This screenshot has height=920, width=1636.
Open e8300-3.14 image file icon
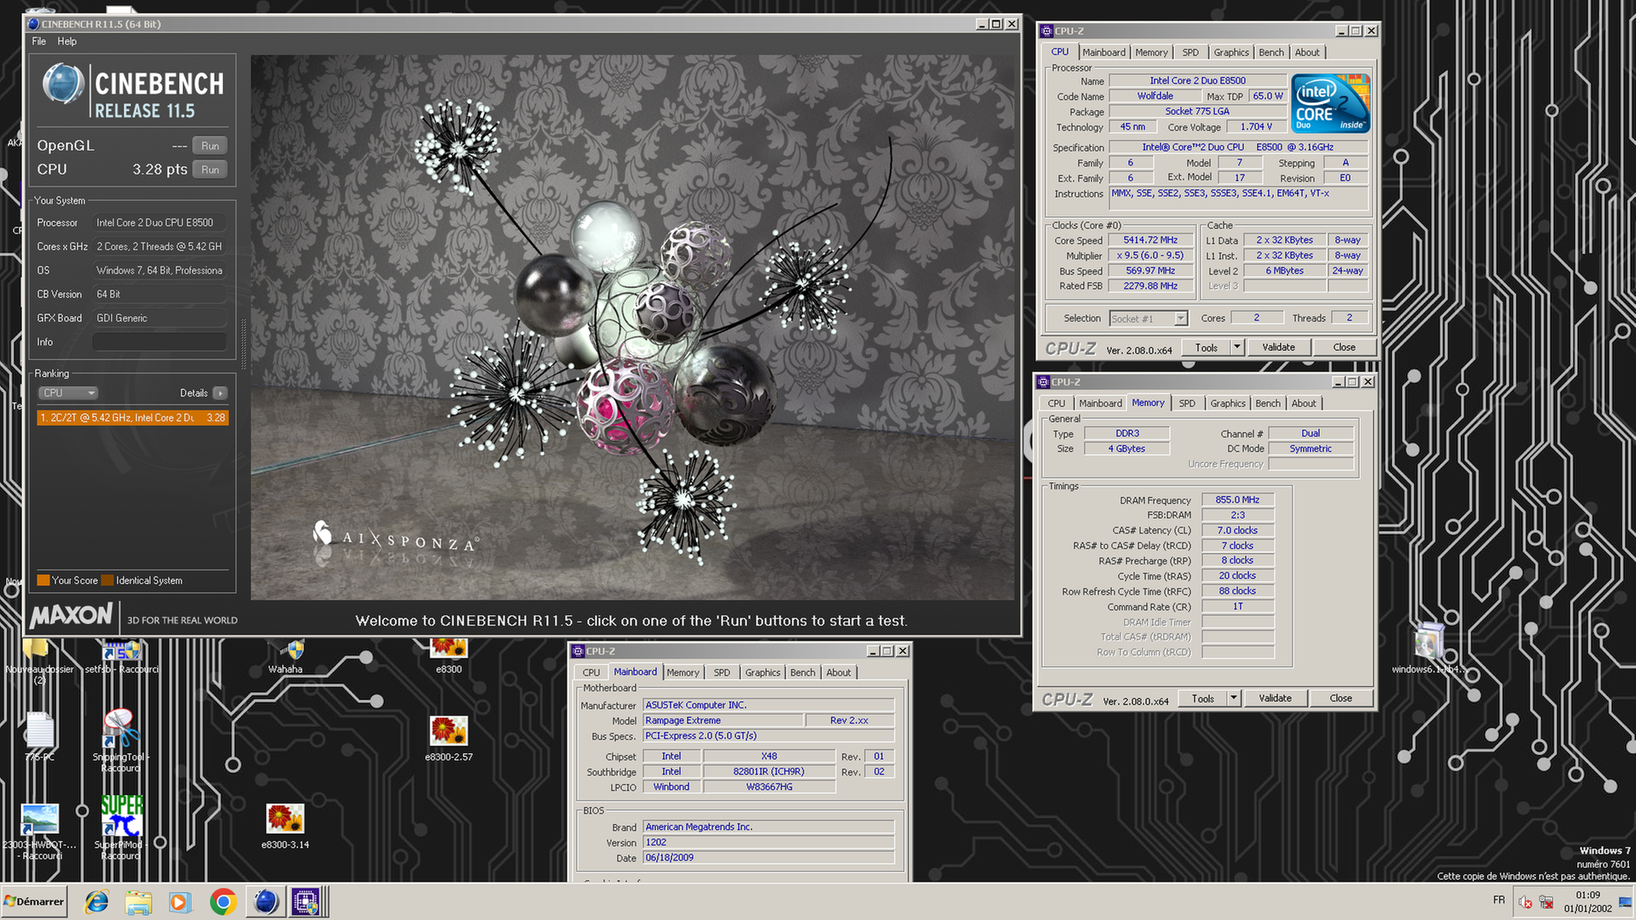[285, 819]
